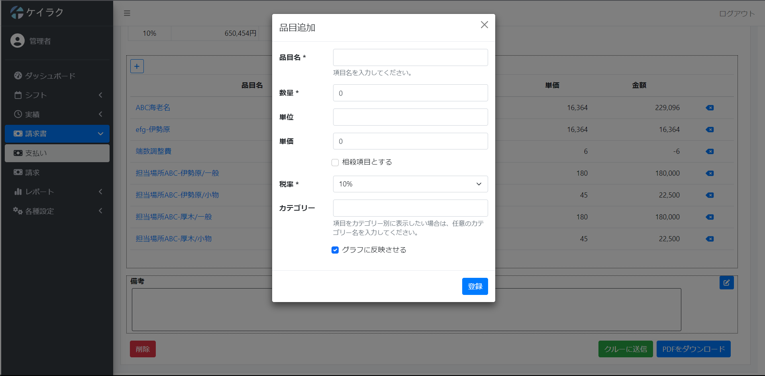Delete the -6 amount row via icon

(710, 151)
